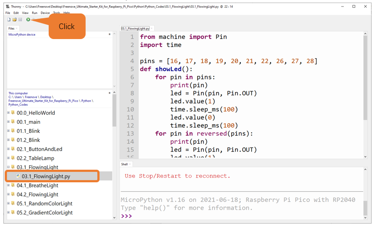
Task: Expand the 04.1_BreatheLight folder
Action: [x=8, y=185]
